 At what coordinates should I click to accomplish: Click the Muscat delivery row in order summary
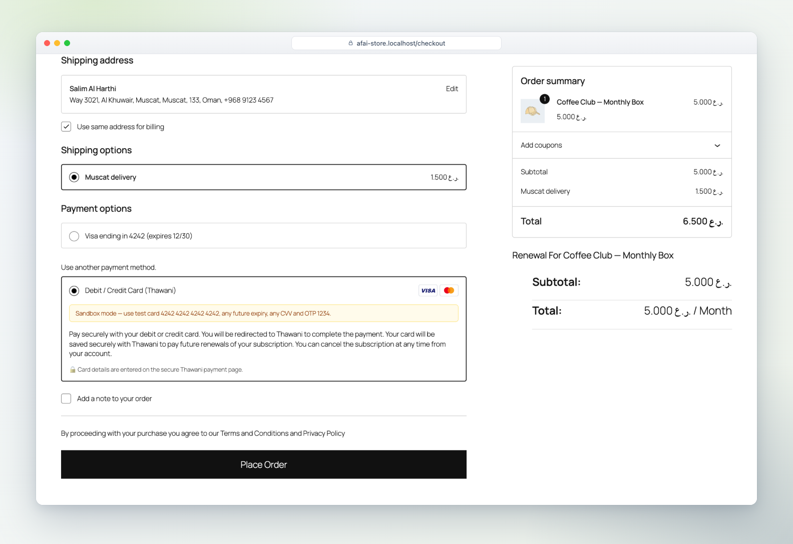tap(622, 191)
